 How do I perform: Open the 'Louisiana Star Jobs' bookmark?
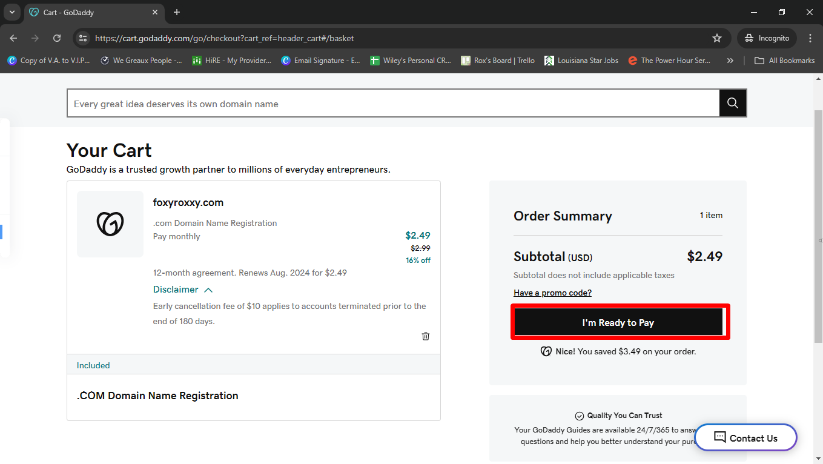point(581,61)
